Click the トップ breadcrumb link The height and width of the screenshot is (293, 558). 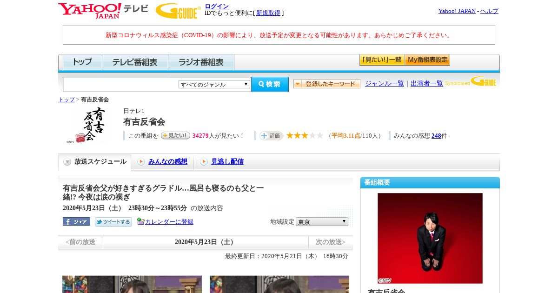click(x=66, y=100)
